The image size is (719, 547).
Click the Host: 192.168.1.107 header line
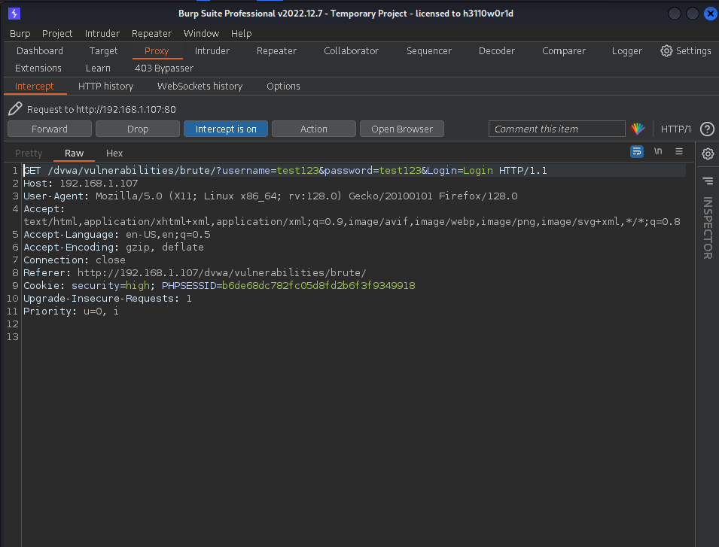click(81, 184)
